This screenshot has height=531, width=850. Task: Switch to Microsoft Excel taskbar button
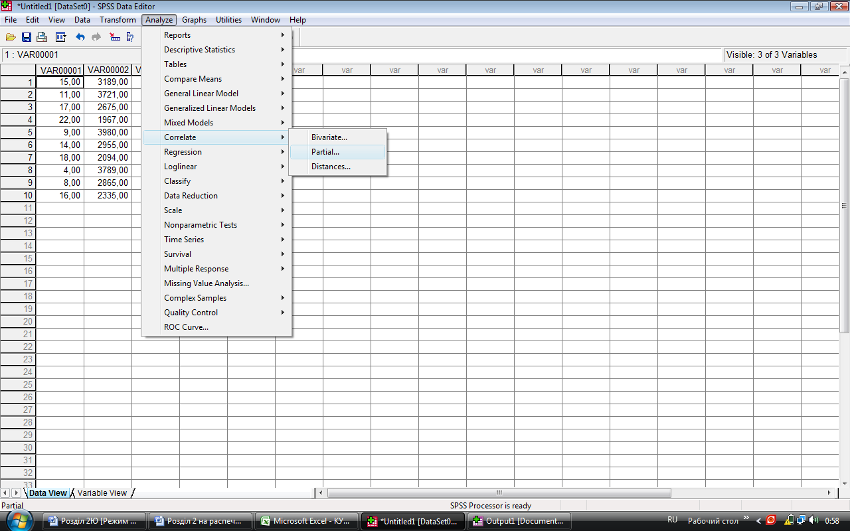tap(307, 521)
